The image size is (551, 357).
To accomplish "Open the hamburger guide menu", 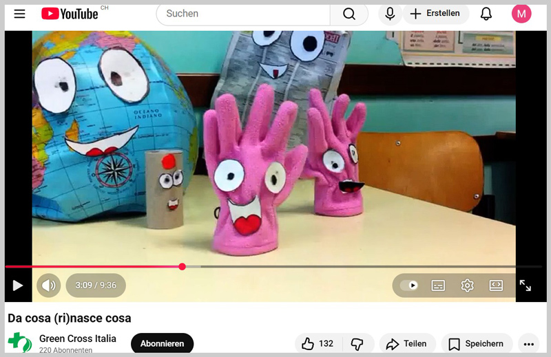I will [x=19, y=14].
